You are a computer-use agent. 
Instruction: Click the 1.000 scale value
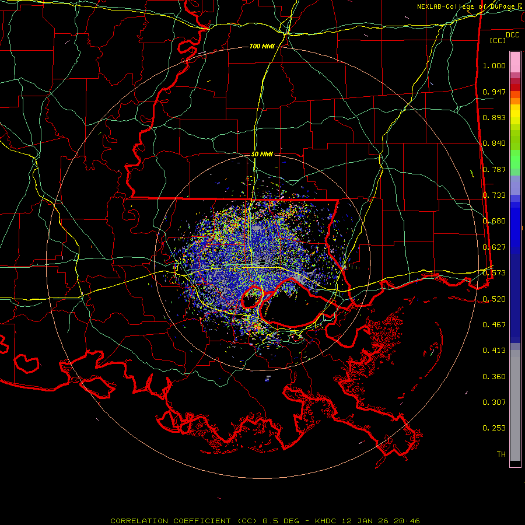tap(494, 65)
